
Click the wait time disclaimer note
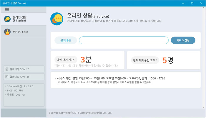pos(86,65)
